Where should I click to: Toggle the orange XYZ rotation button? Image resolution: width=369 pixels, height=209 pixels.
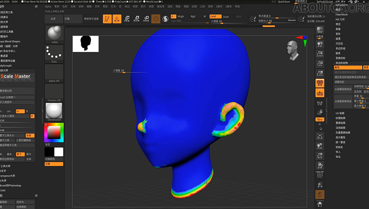point(320,119)
